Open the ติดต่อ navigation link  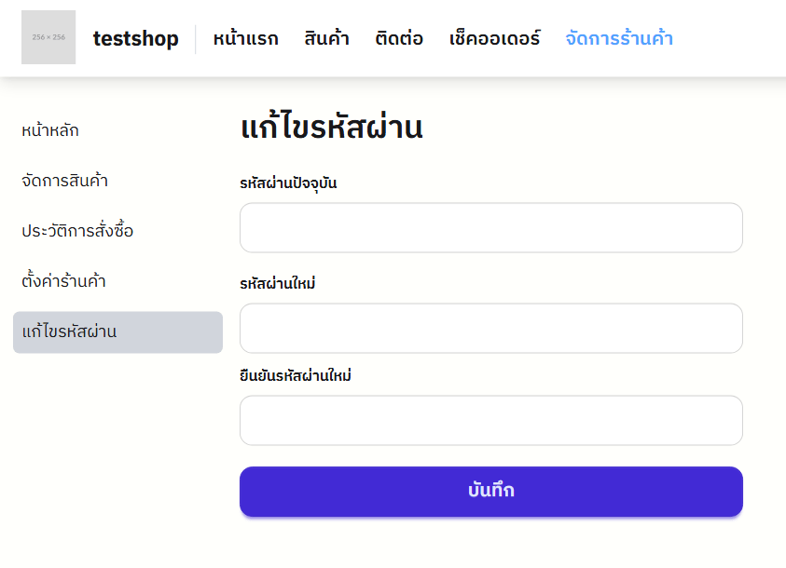click(x=399, y=39)
